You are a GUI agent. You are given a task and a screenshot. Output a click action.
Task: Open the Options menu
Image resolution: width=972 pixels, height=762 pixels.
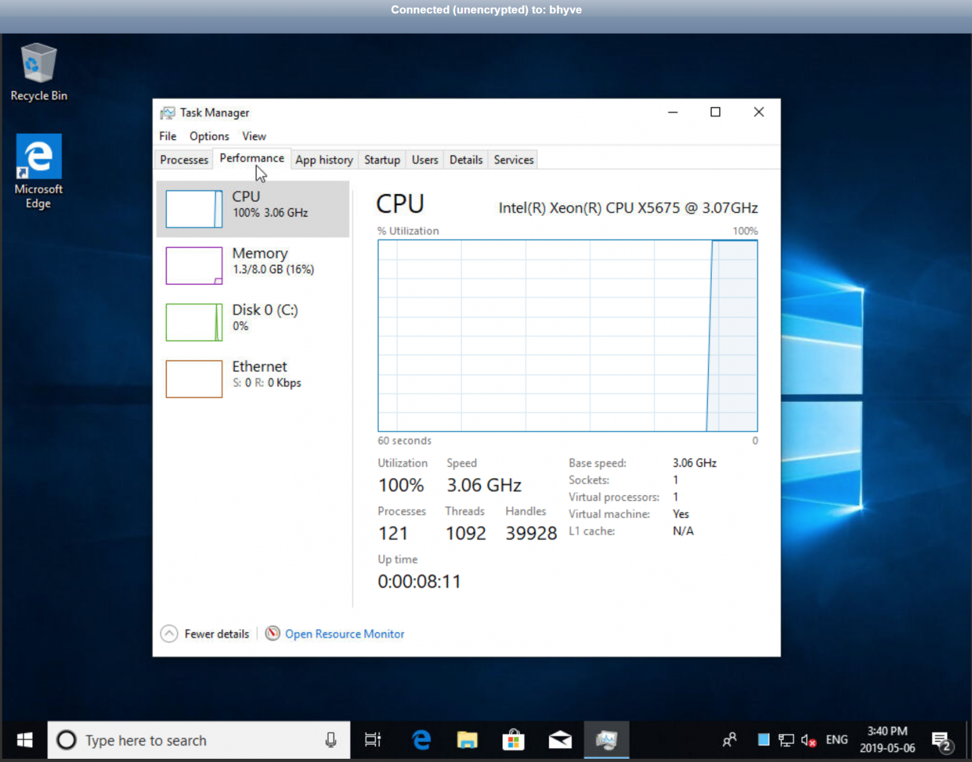(x=209, y=136)
